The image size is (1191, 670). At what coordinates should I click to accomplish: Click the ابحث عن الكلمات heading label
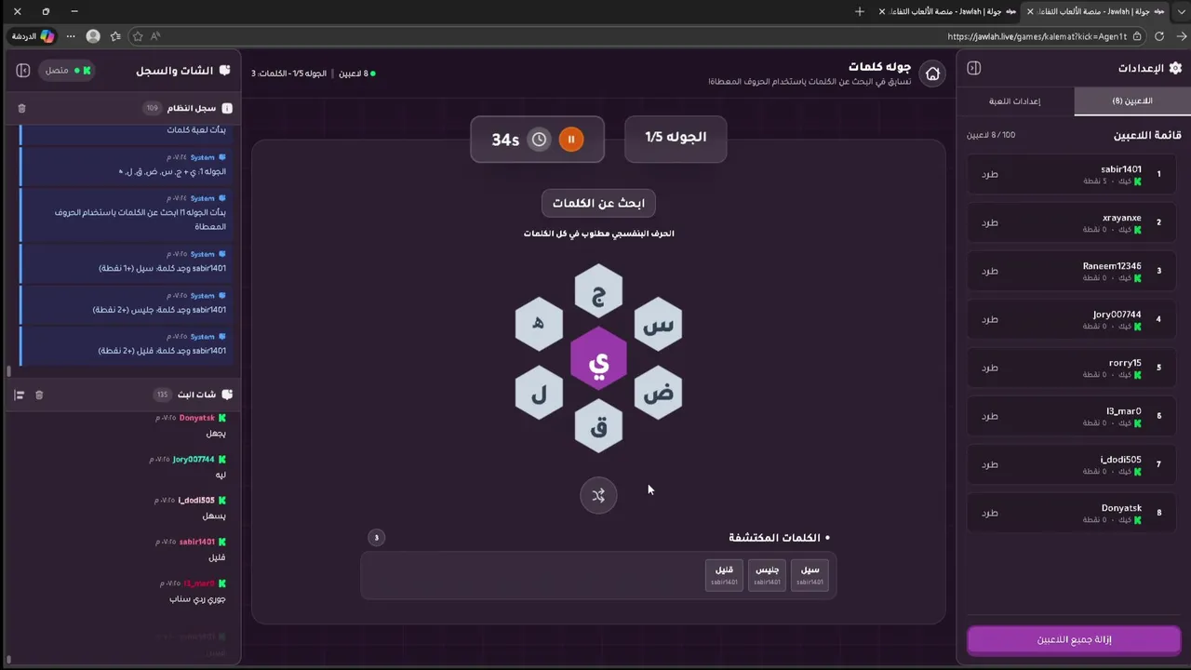pyautogui.click(x=598, y=203)
